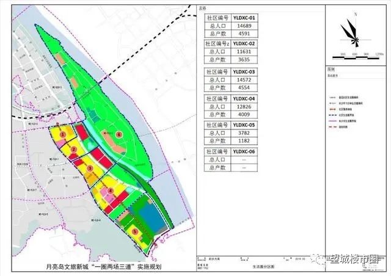Select the population value 14689

pos(244,26)
